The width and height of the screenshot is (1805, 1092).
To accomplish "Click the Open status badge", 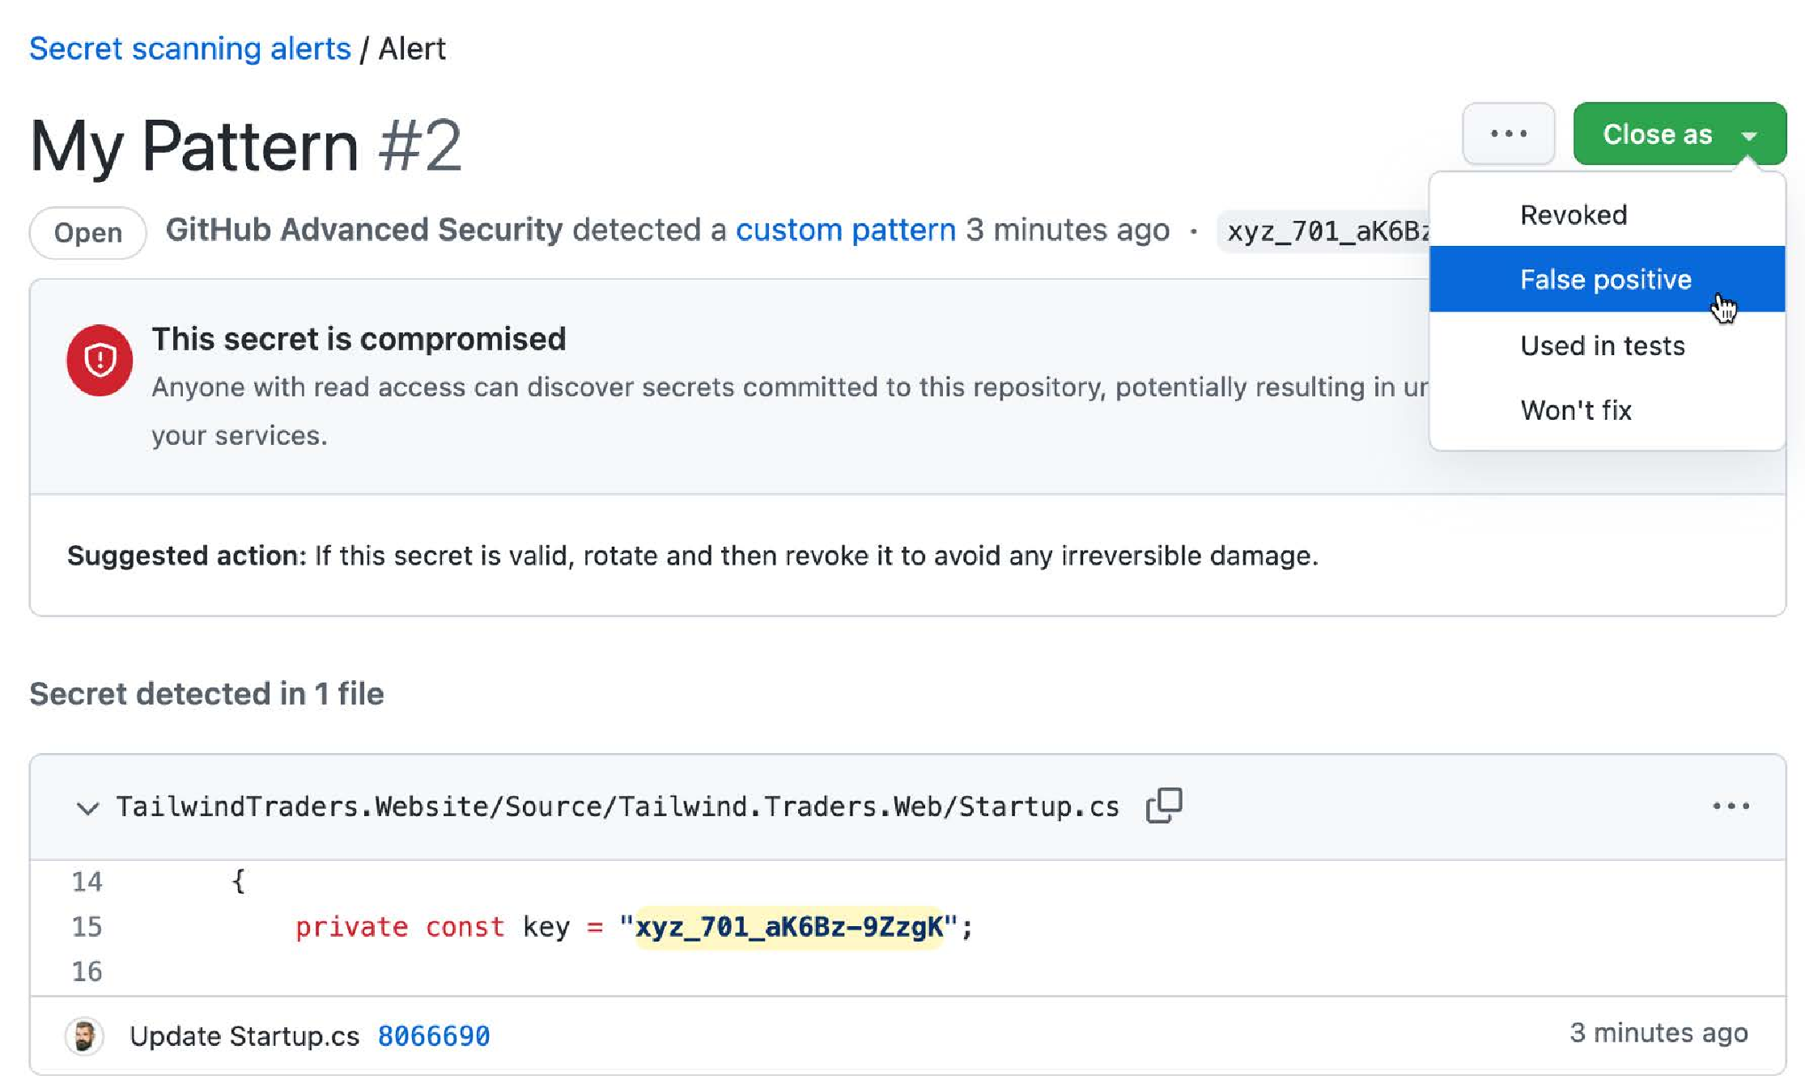I will [88, 233].
